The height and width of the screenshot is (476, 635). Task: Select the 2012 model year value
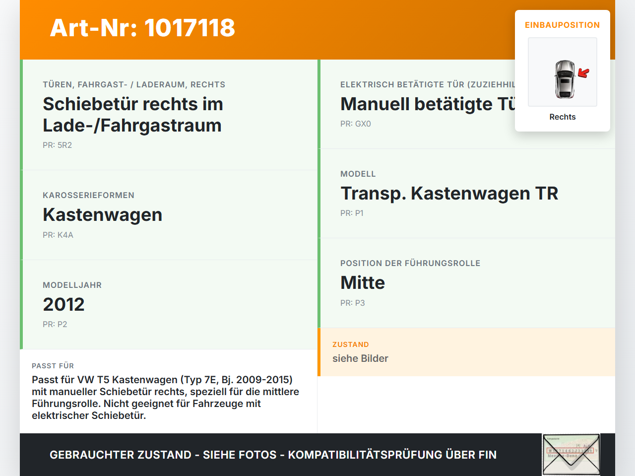tap(63, 304)
